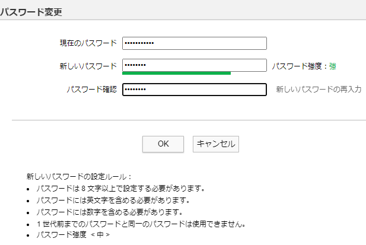Click the 数字を含める rule line
The height and width of the screenshot is (245, 366).
coord(110,212)
